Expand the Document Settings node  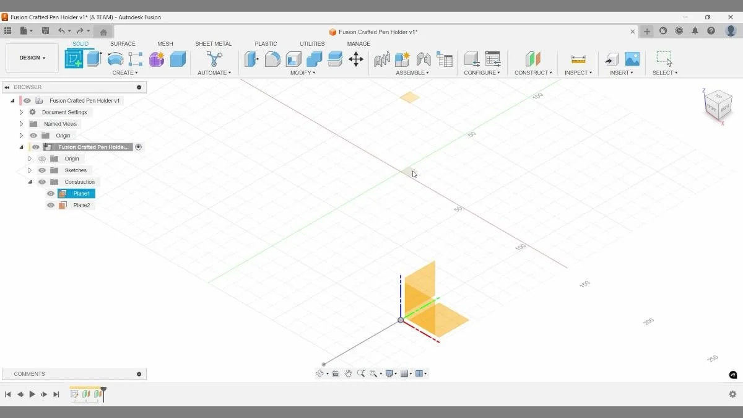point(21,112)
